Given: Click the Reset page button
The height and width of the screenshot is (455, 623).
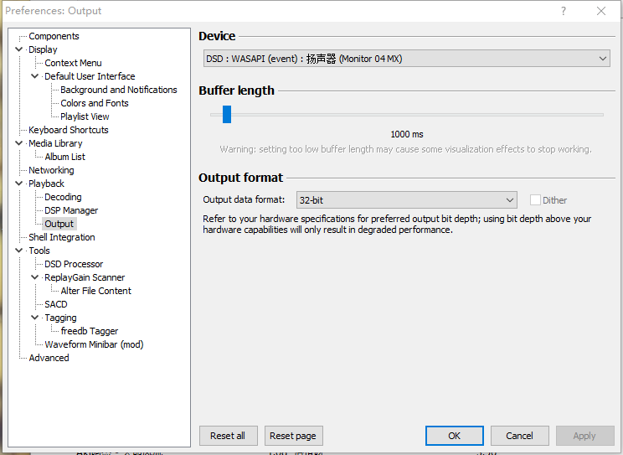Looking at the screenshot, I should click(293, 436).
